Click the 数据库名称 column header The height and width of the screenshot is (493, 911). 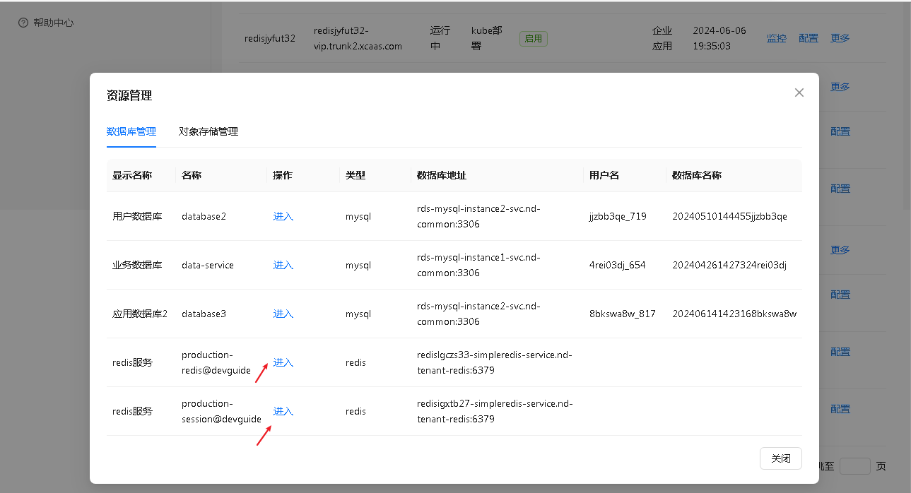(697, 175)
